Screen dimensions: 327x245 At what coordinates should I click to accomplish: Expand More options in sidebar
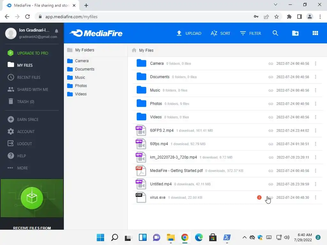click(x=18, y=168)
